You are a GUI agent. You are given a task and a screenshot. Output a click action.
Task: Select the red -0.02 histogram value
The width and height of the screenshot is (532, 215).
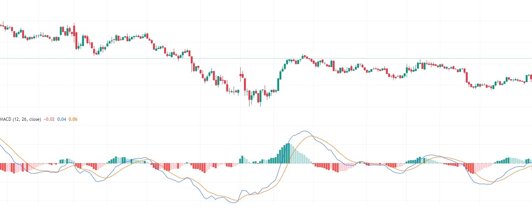click(48, 119)
